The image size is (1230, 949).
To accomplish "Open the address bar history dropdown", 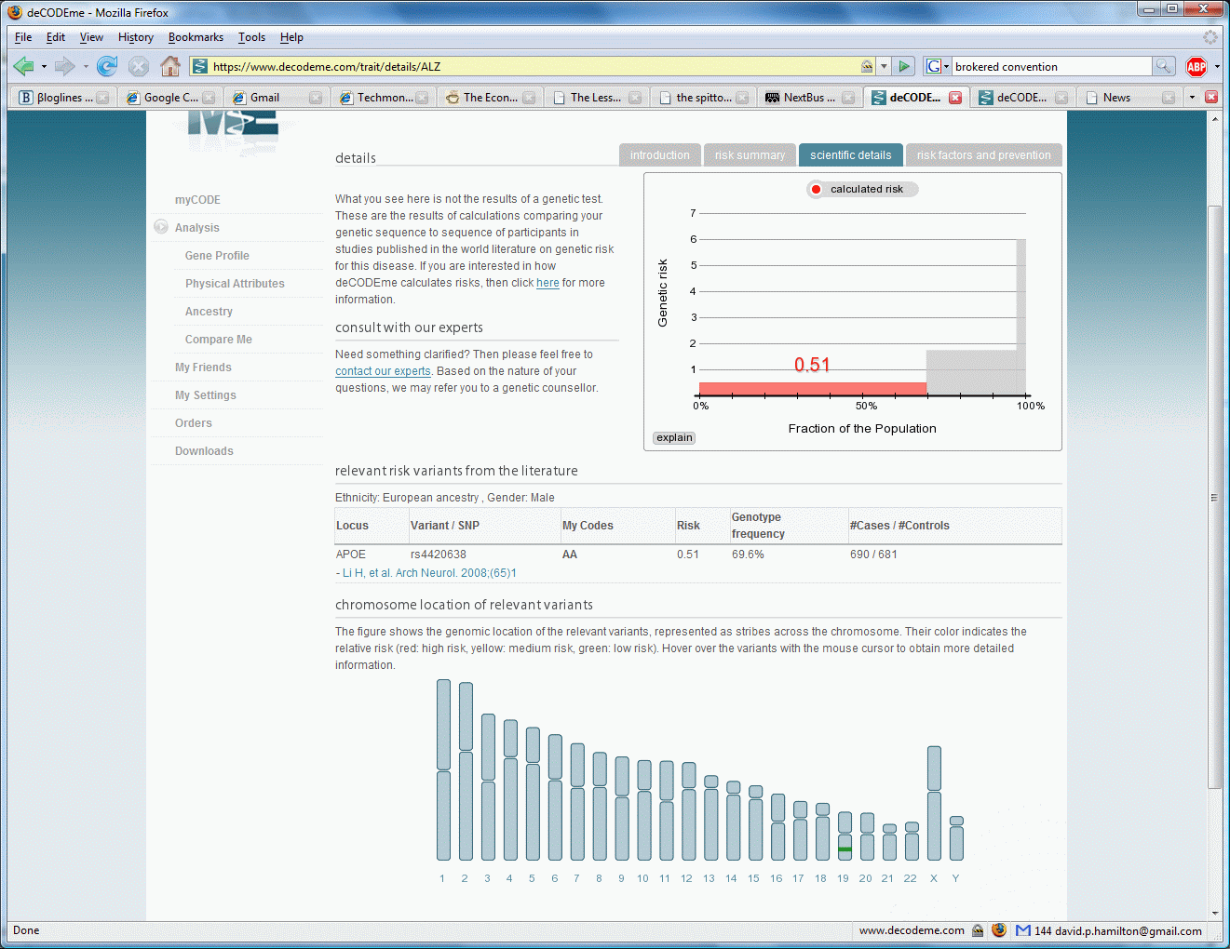I will coord(884,66).
